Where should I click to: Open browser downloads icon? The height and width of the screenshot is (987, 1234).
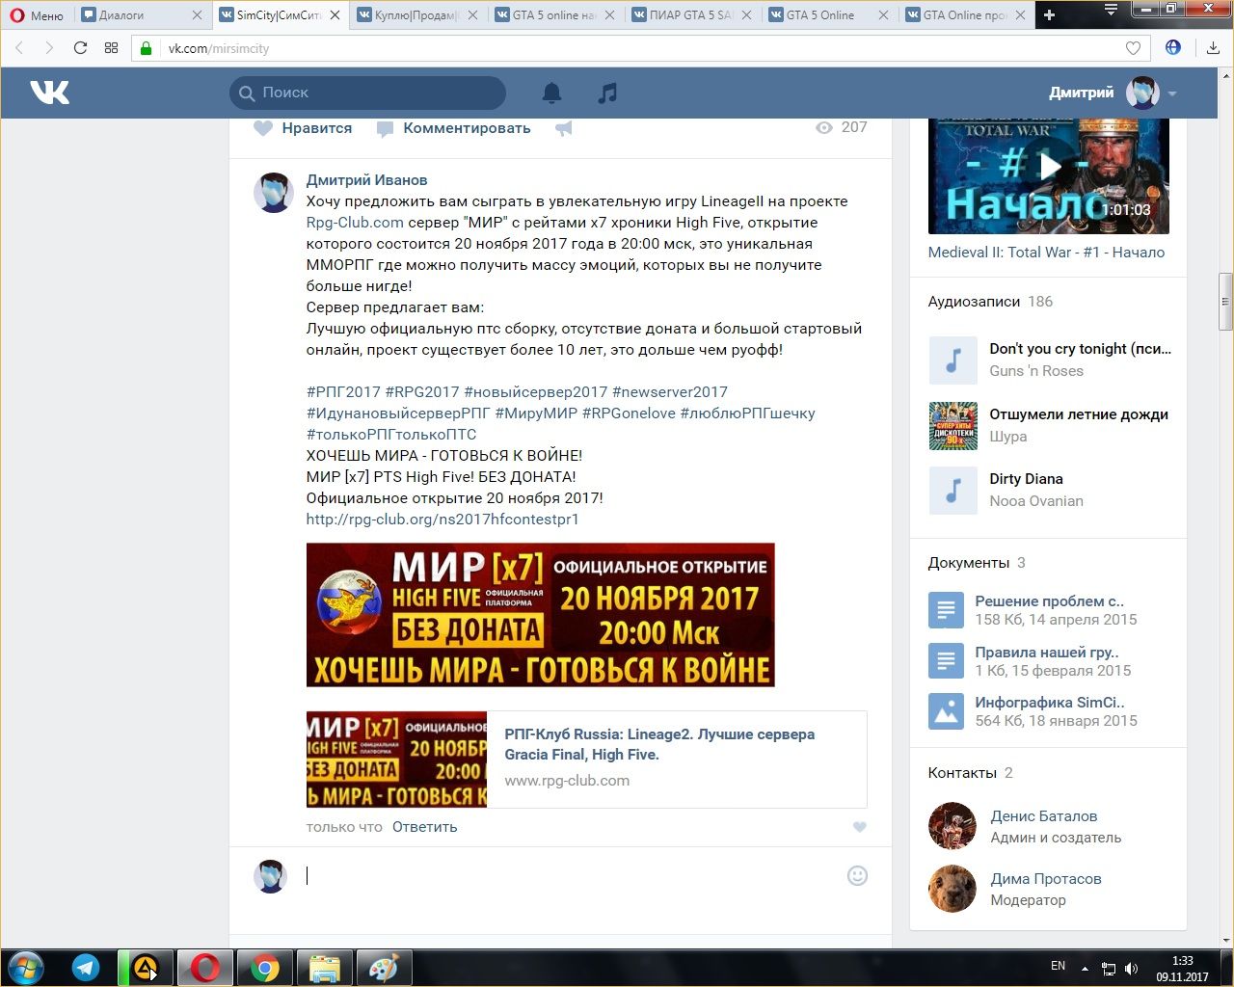tap(1213, 48)
